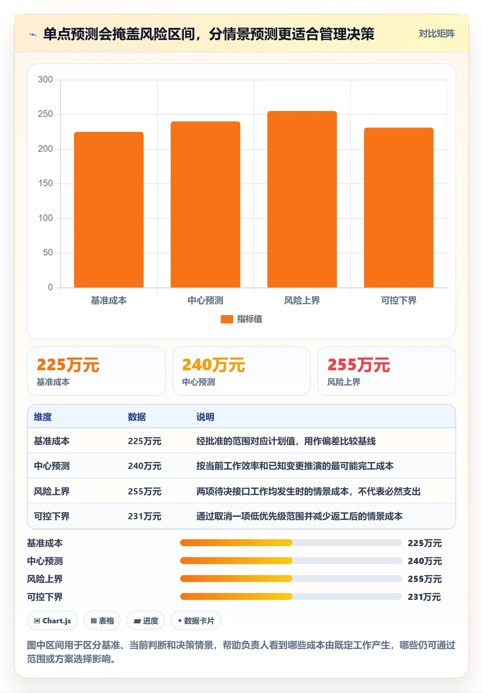Click the 风险上界 progress bar

point(291,579)
